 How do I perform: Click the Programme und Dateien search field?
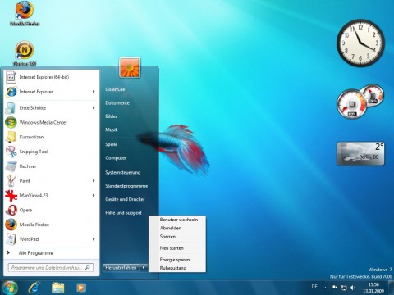[x=51, y=267]
